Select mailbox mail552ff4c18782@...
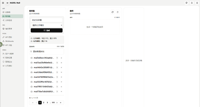Screen dimensions: 200x107 click(x=43, y=82)
